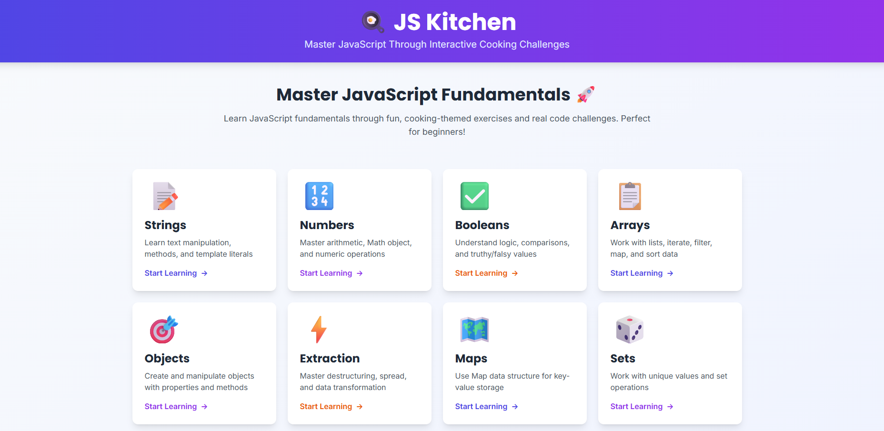Viewport: 884px width, 431px height.
Task: Select the Strings card title
Action: 165,225
